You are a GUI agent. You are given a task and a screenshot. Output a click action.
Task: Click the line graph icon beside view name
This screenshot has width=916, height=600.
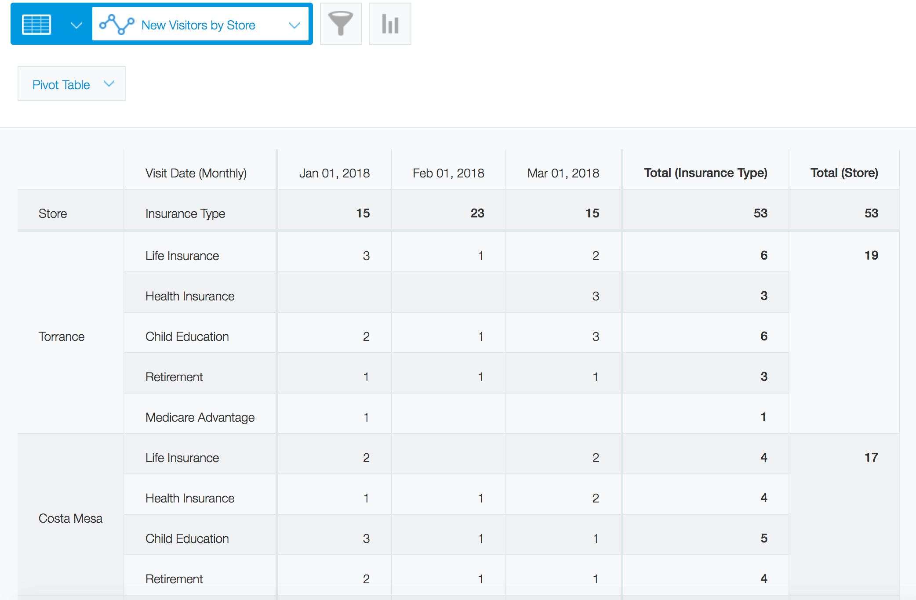pyautogui.click(x=116, y=25)
